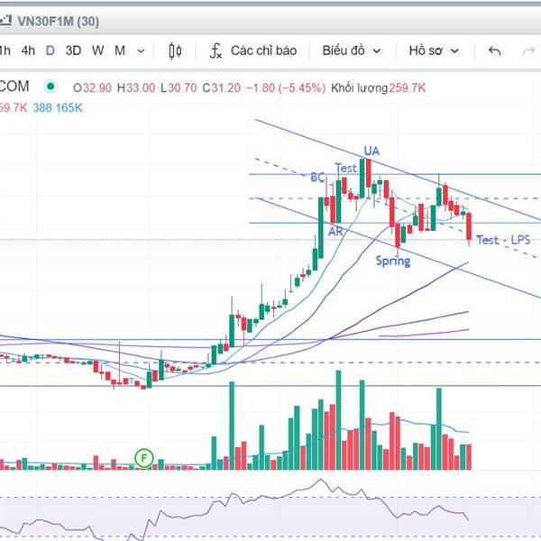The width and height of the screenshot is (541, 541).
Task: Click the C31.20 close price value
Action: click(221, 88)
